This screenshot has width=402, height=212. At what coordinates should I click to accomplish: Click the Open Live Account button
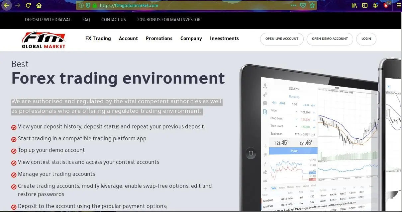[x=282, y=39]
